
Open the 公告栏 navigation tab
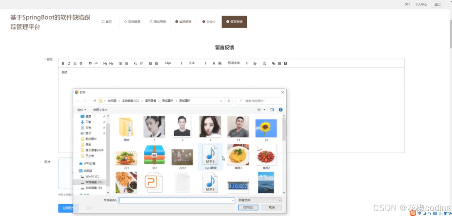tap(209, 22)
